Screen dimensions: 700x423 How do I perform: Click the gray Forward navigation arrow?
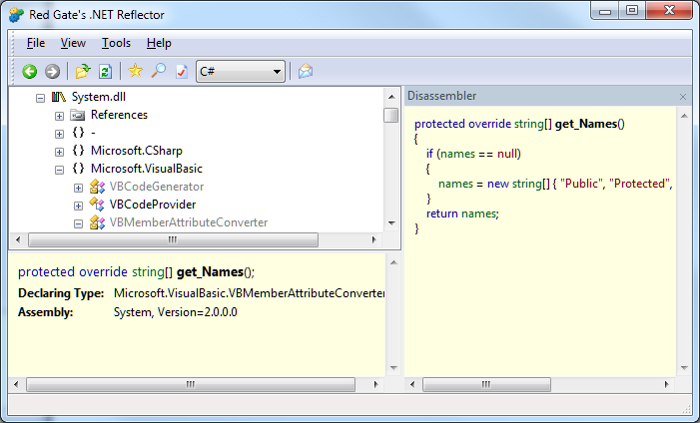[x=52, y=71]
